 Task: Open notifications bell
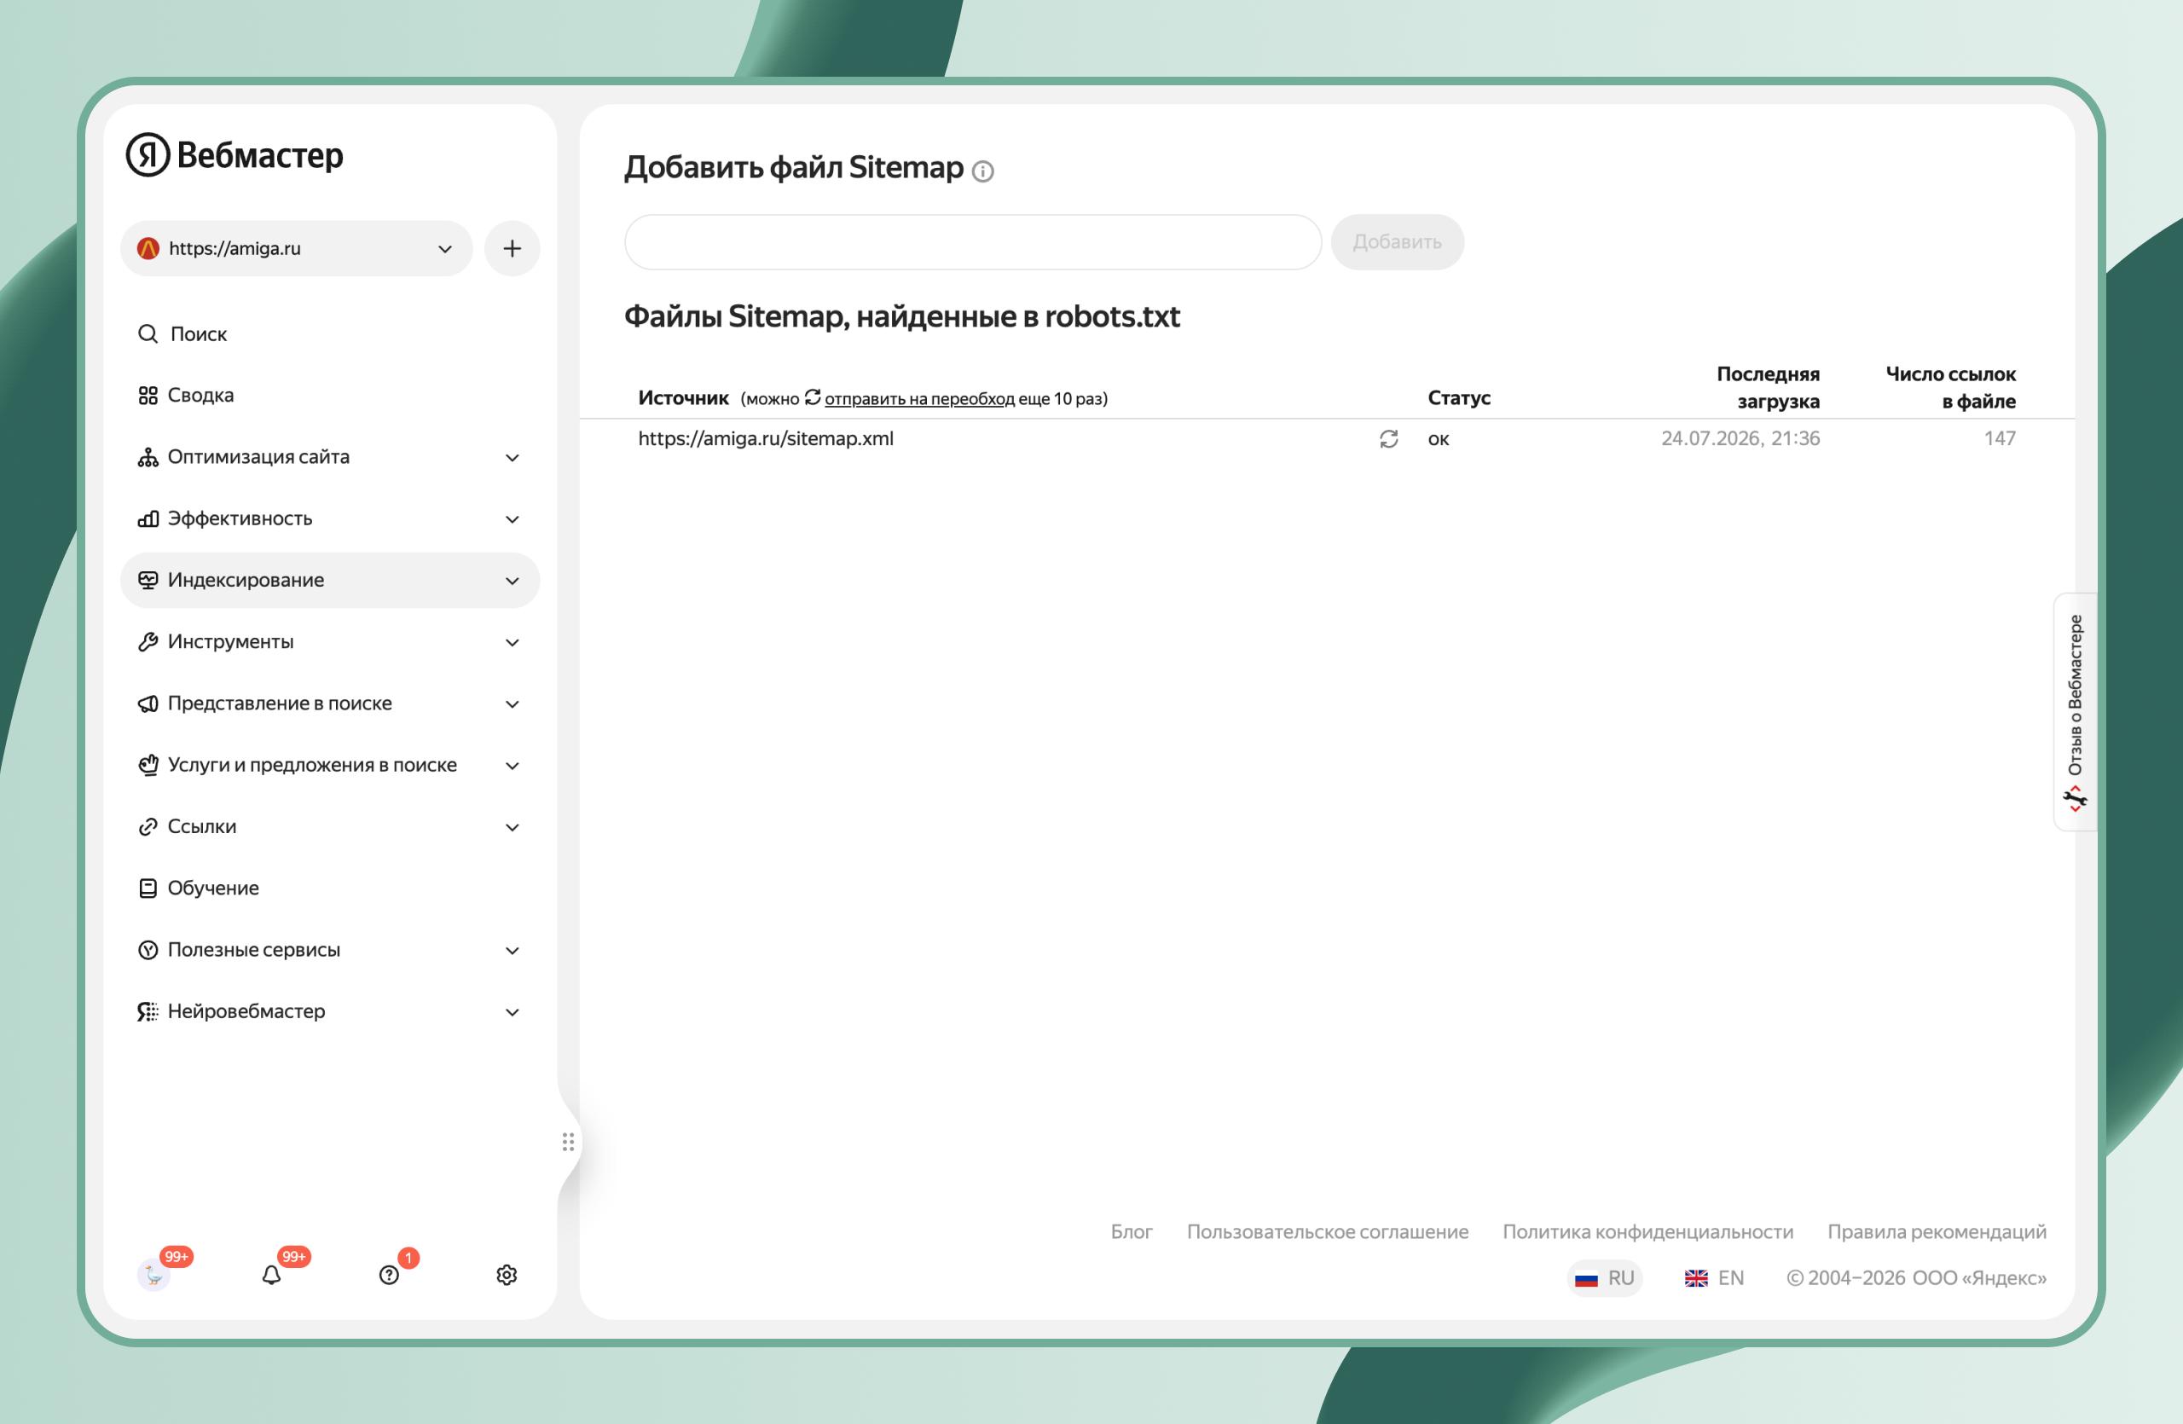click(x=271, y=1276)
